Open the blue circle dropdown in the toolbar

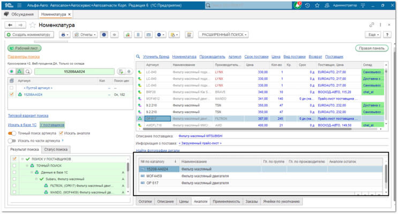click(160, 35)
